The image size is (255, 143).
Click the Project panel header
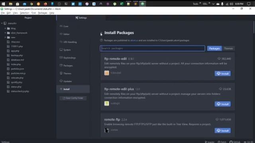[x=28, y=17]
